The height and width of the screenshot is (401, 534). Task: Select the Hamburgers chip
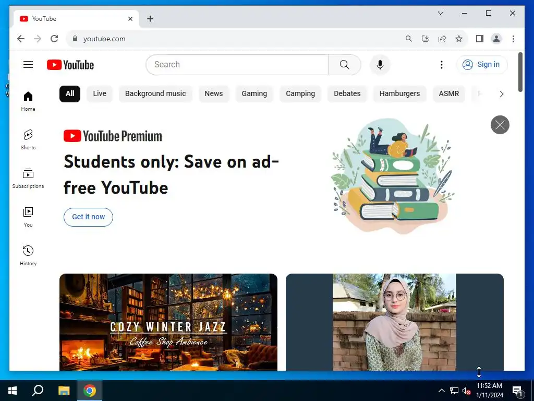click(399, 94)
